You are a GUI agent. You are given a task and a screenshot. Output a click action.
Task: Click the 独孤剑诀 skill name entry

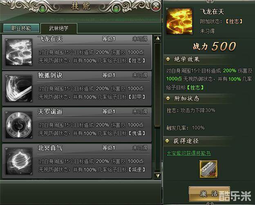pos(50,75)
